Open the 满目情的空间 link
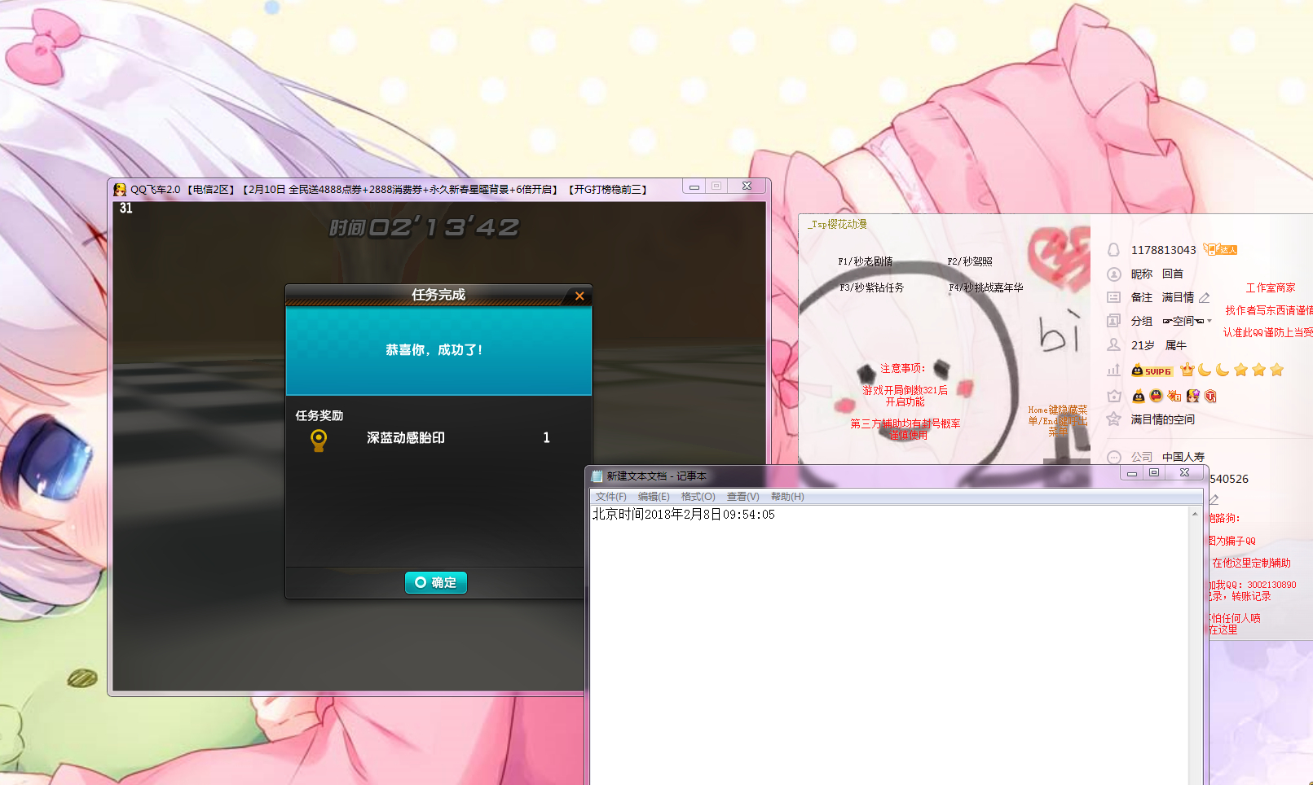1313x785 pixels. 1163,419
